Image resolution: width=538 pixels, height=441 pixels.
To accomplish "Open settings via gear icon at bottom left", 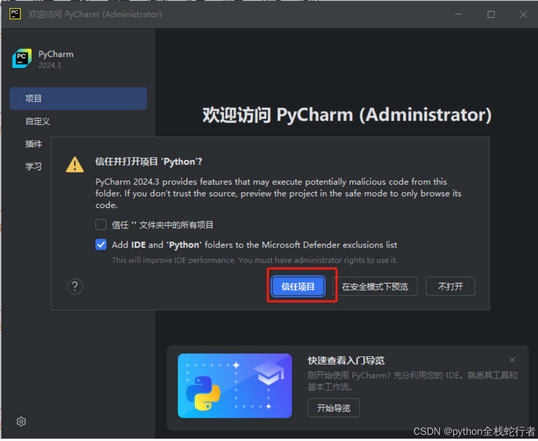I will [21, 421].
